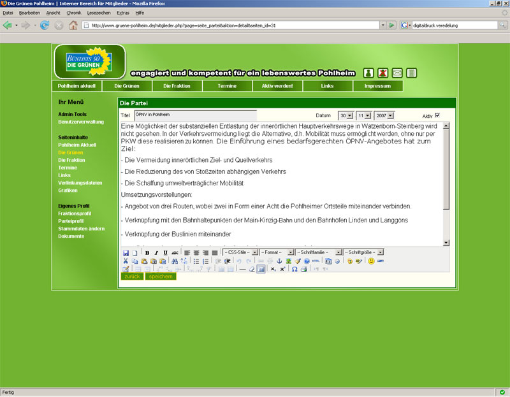Open the smiley emoticon picker
This screenshot has width=510, height=397.
click(371, 261)
